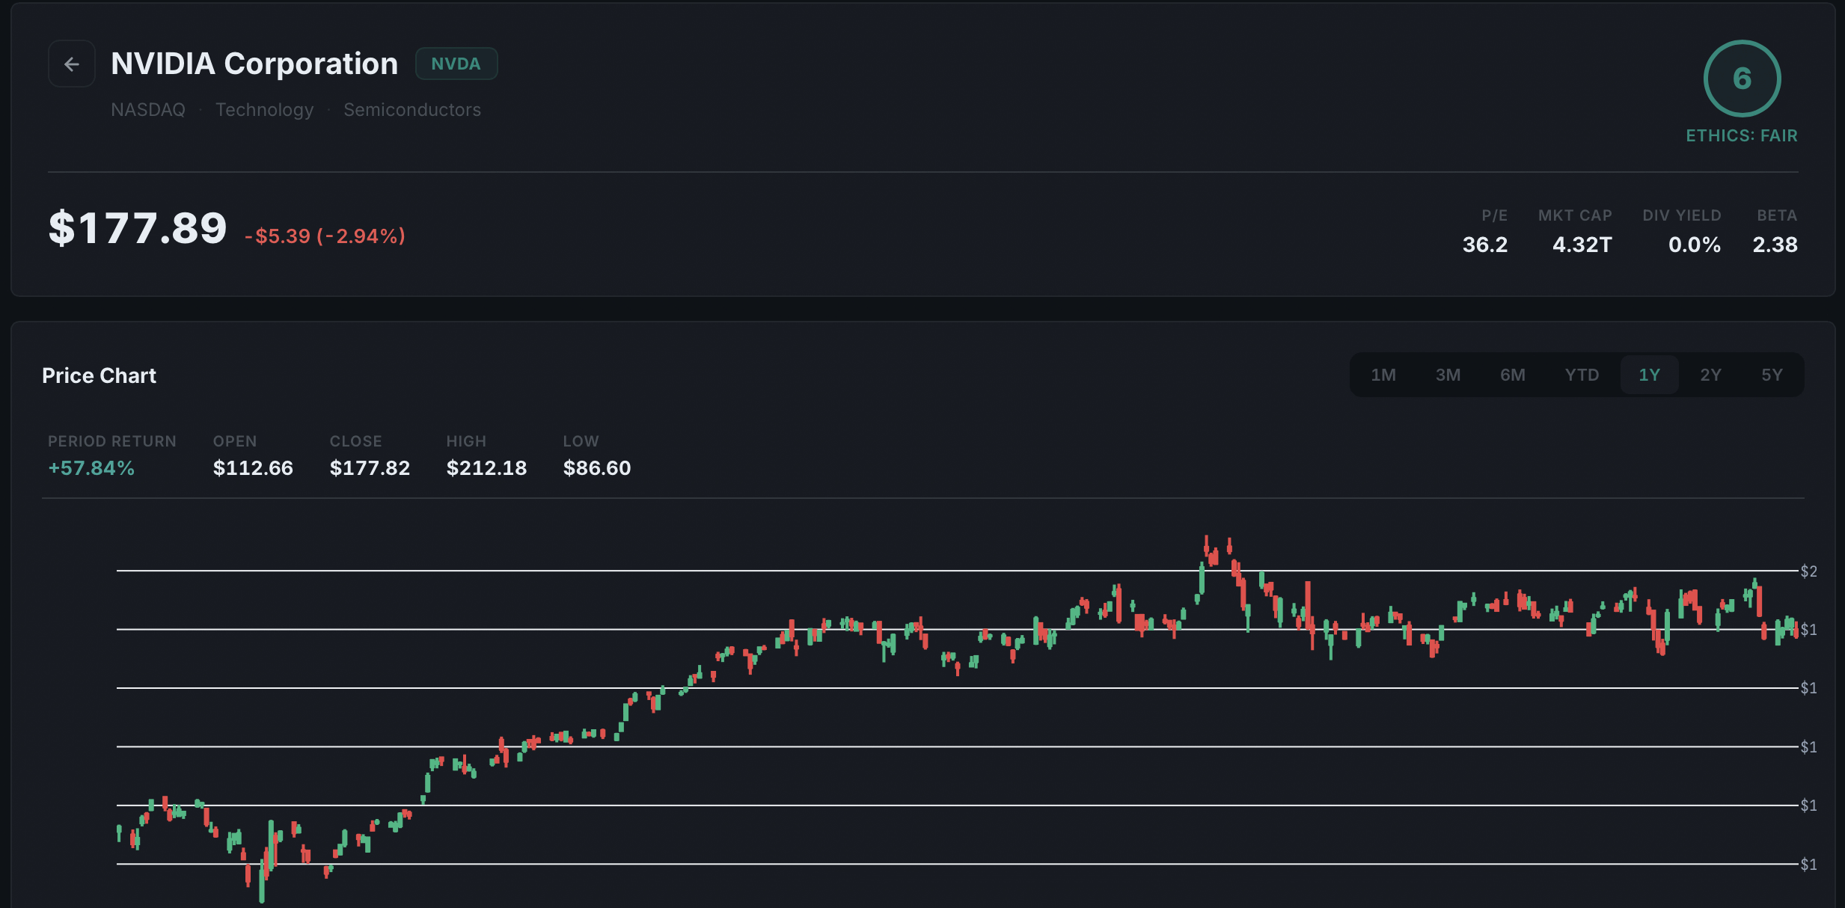This screenshot has width=1845, height=908.
Task: Click the P/E value 36.2
Action: click(x=1484, y=245)
